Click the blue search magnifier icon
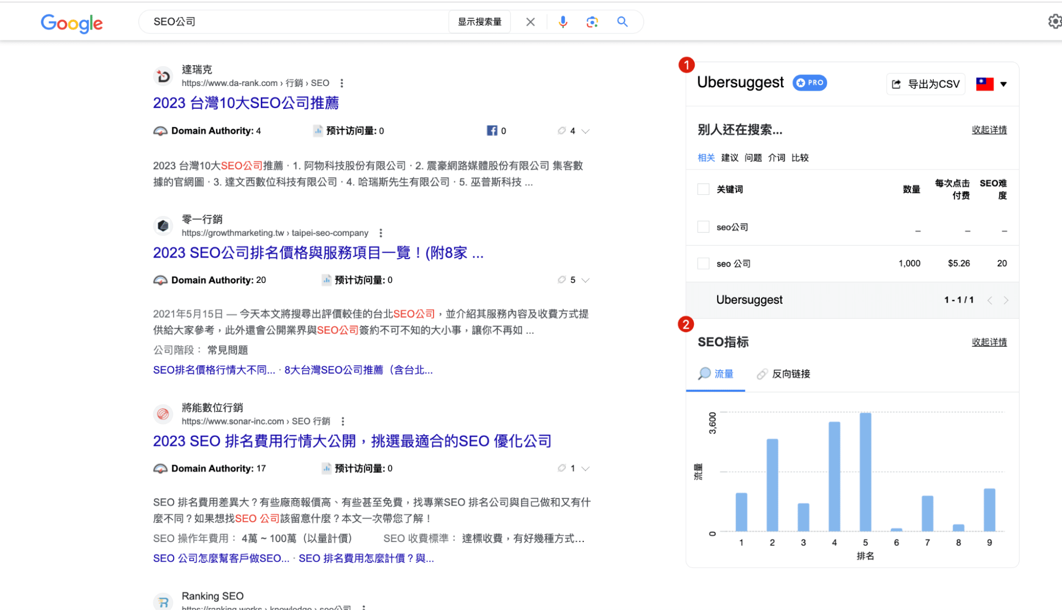The height and width of the screenshot is (610, 1062). 622,22
